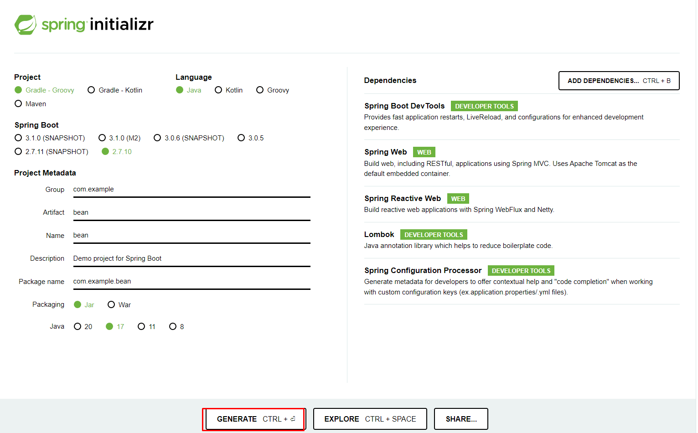
Task: Click the Spring Initializr leaf logo
Action: coord(26,25)
